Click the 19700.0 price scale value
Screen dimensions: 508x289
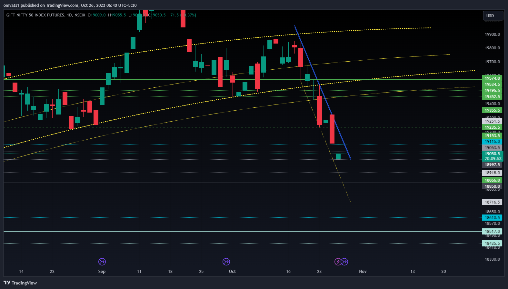coord(492,62)
